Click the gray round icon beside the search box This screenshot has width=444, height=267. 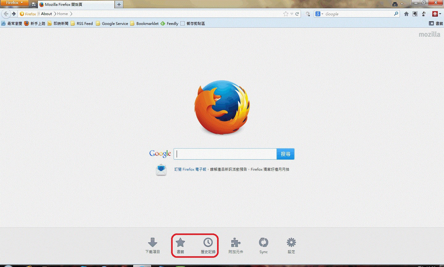point(307,14)
